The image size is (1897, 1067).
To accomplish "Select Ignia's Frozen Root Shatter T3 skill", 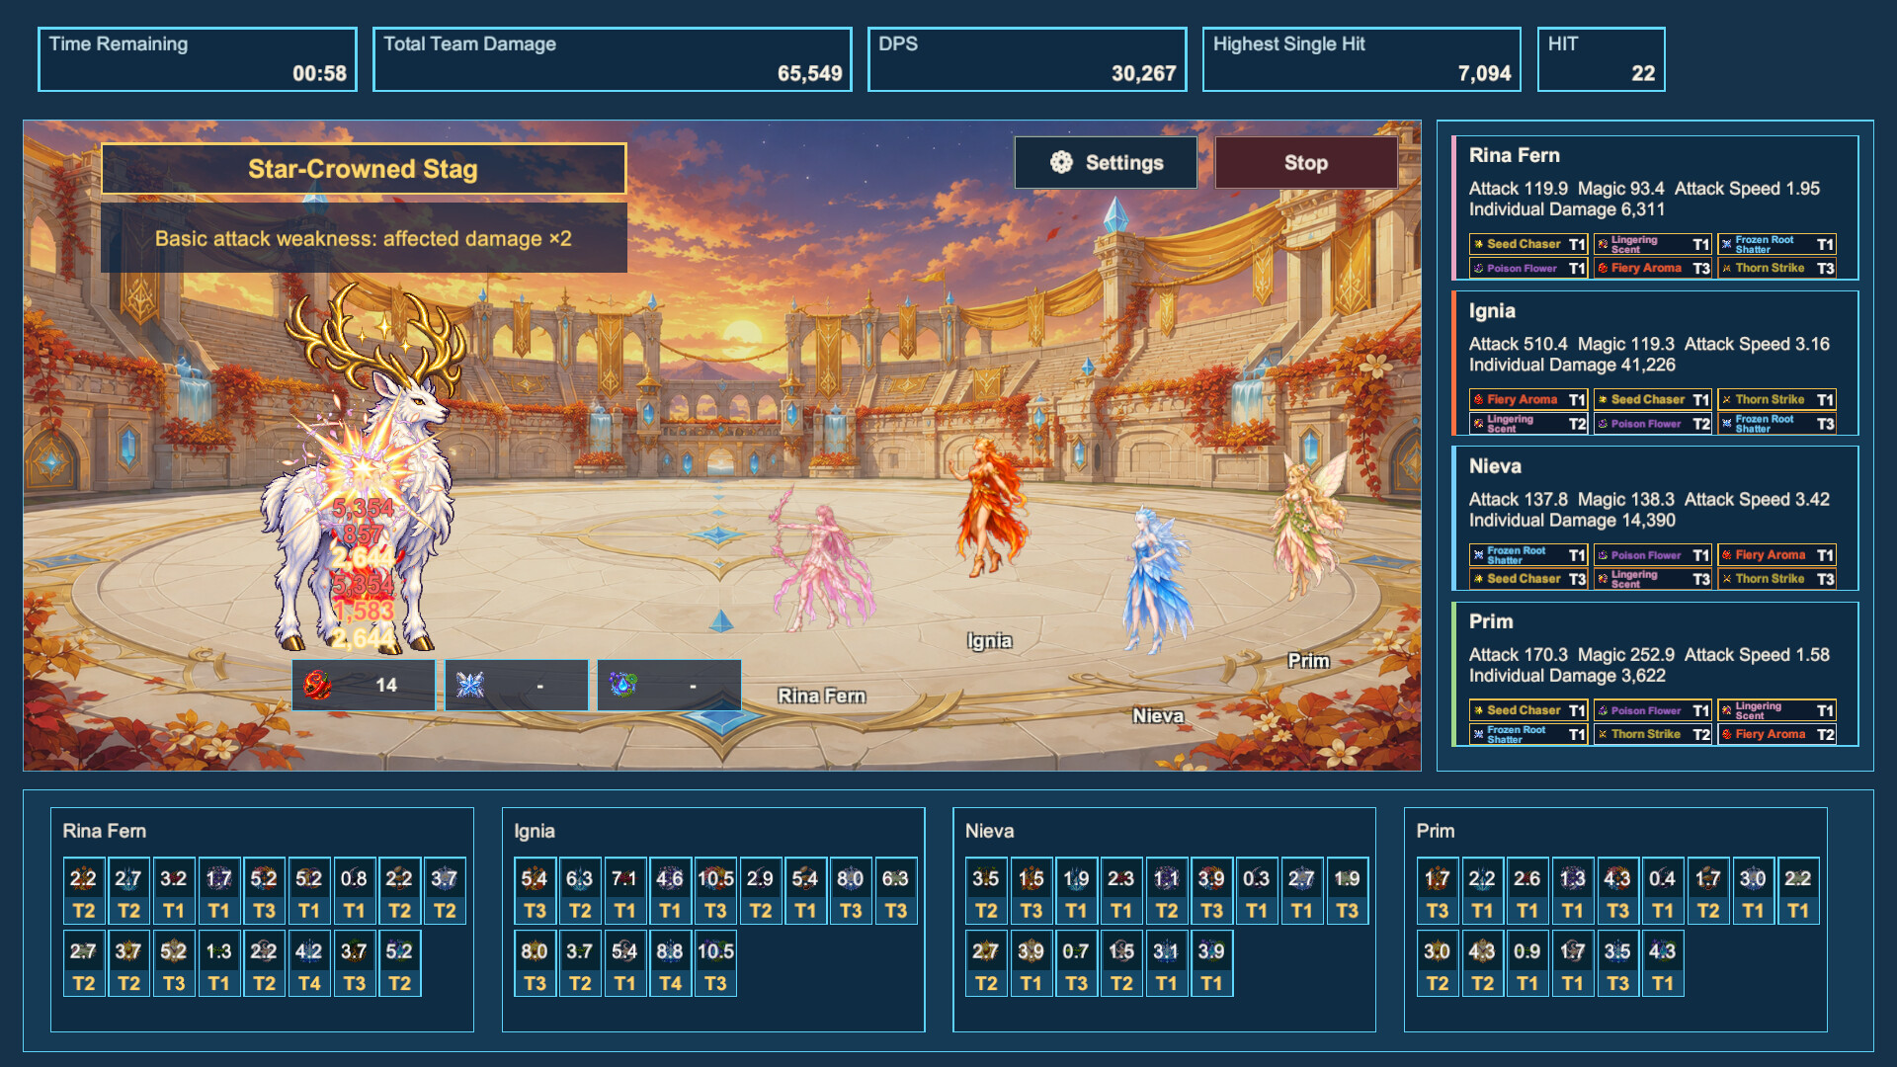I will click(x=1776, y=424).
